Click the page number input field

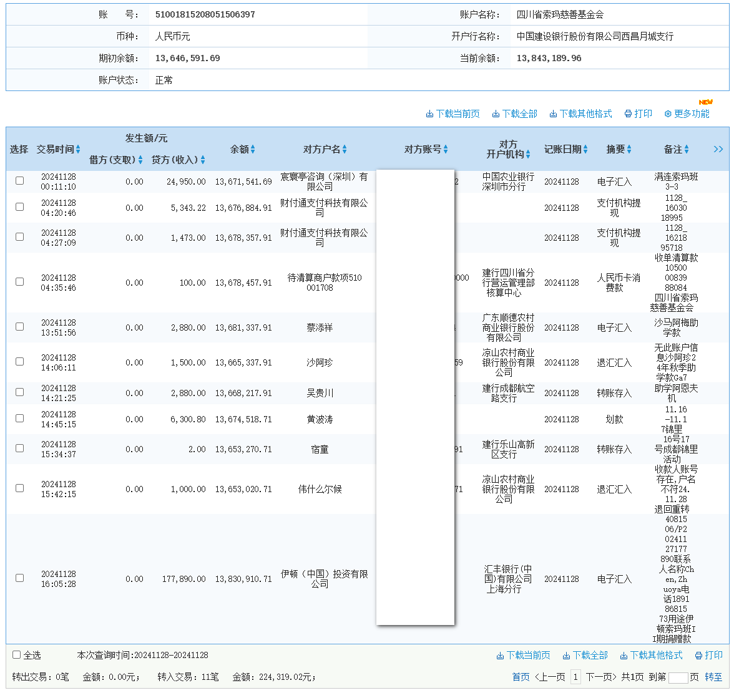678,677
